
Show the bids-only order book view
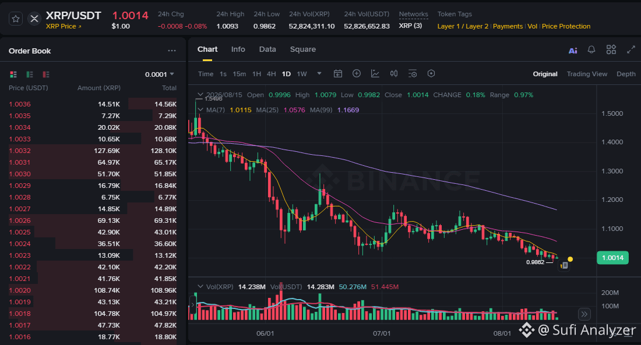(30, 74)
